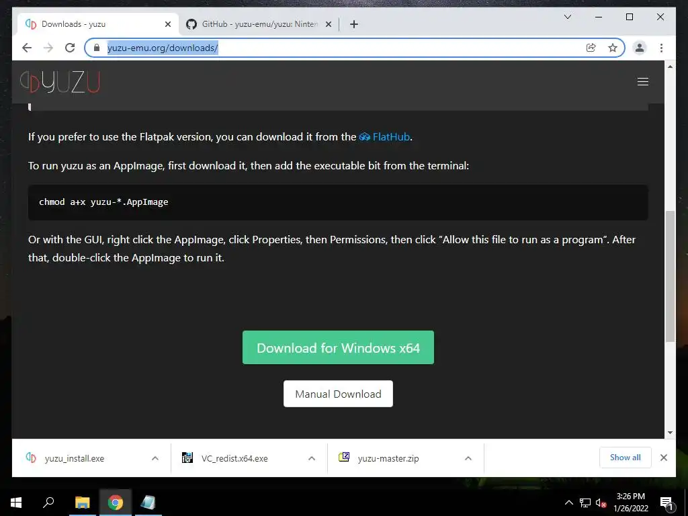Click the muted volume tray icon
688x516 pixels.
pyautogui.click(x=601, y=503)
